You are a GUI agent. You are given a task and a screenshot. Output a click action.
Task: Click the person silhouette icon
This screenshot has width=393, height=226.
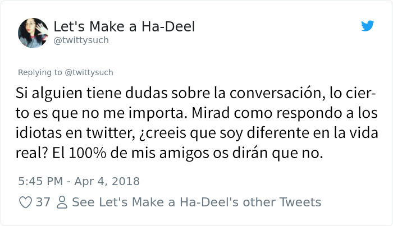coord(62,202)
